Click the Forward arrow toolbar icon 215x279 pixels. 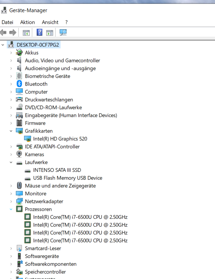coord(13,32)
